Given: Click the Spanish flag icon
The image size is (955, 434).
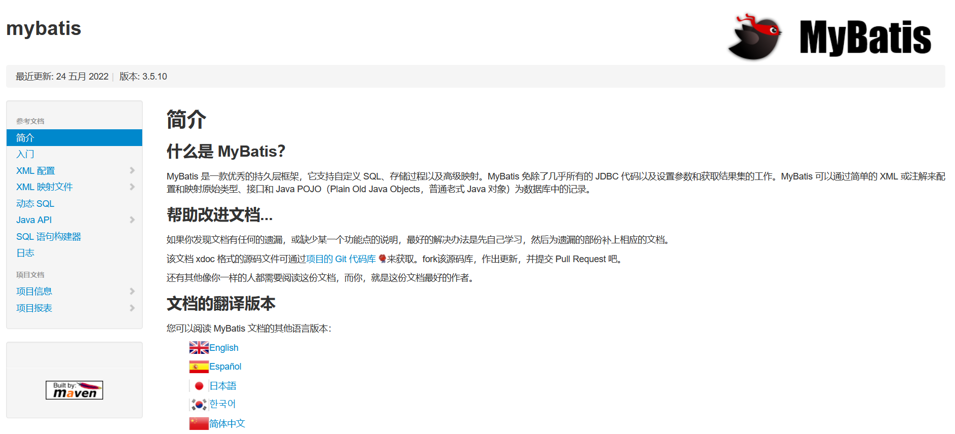Looking at the screenshot, I should tap(199, 367).
